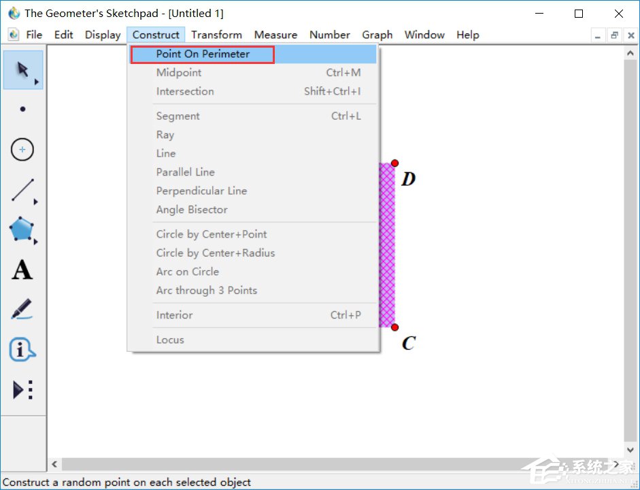Click the document icon beside File
This screenshot has height=490, width=640.
[14, 35]
